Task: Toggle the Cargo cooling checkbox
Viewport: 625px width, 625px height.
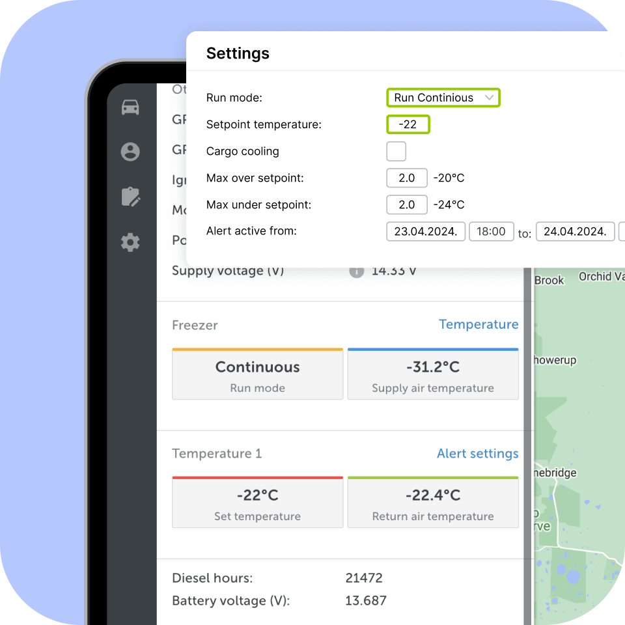Action: [x=396, y=152]
